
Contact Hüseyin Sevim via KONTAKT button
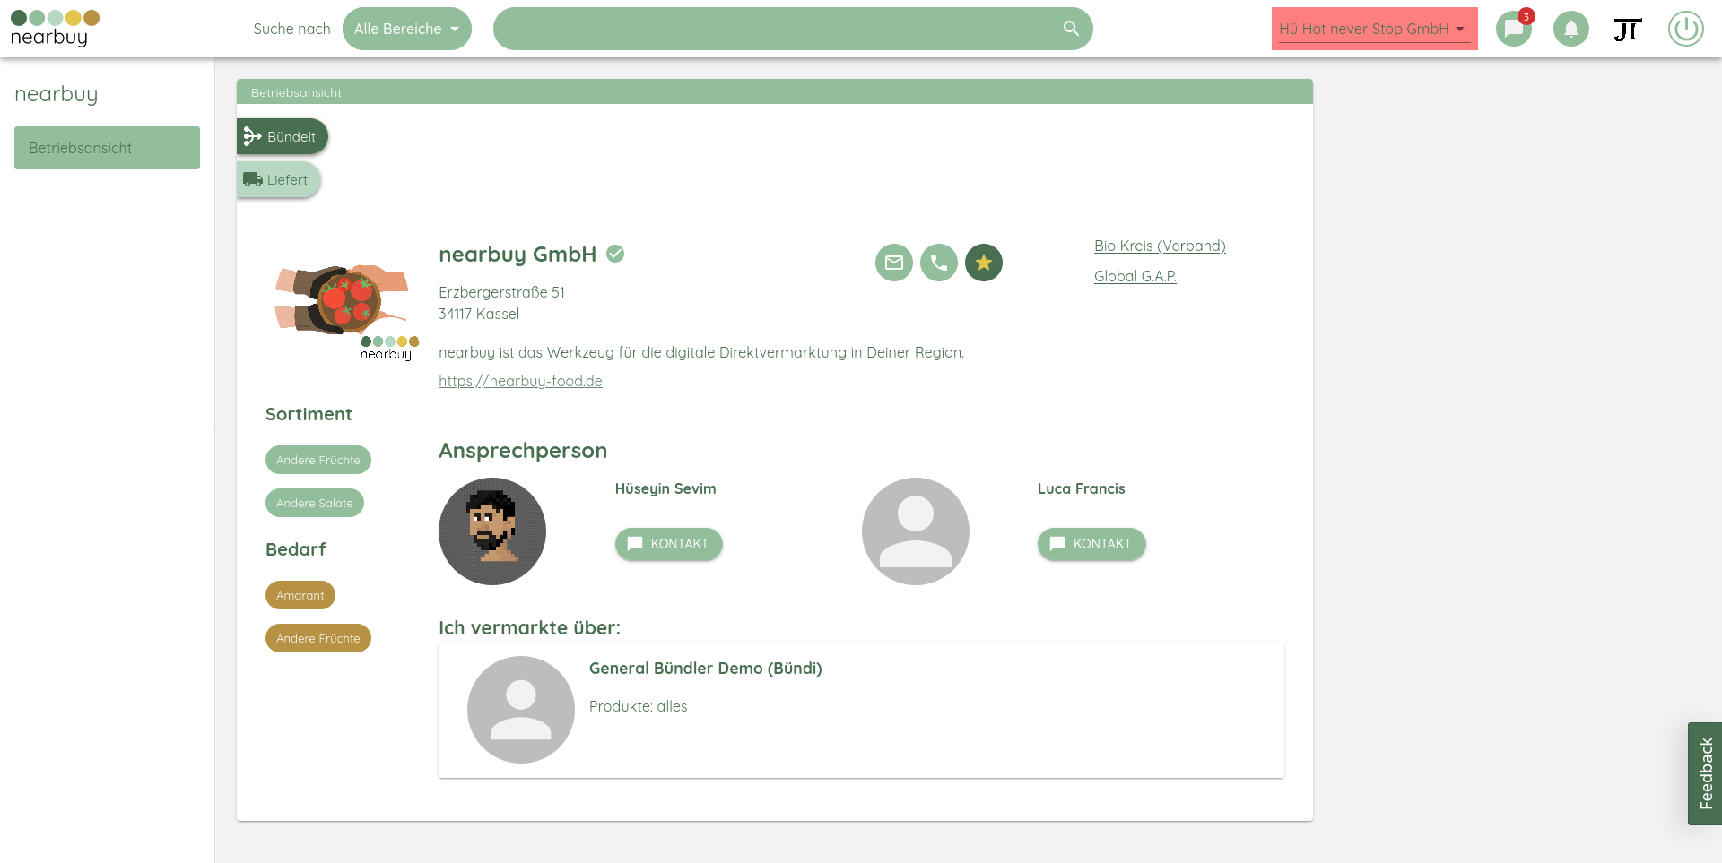click(x=669, y=544)
